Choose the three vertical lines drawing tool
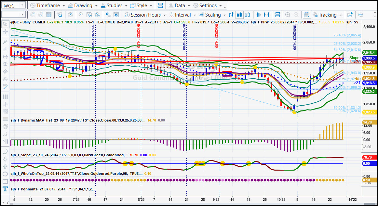This screenshot has width=378, height=206. coord(5,97)
